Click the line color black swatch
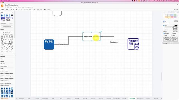The width and height of the screenshot is (179, 100). 176,25
